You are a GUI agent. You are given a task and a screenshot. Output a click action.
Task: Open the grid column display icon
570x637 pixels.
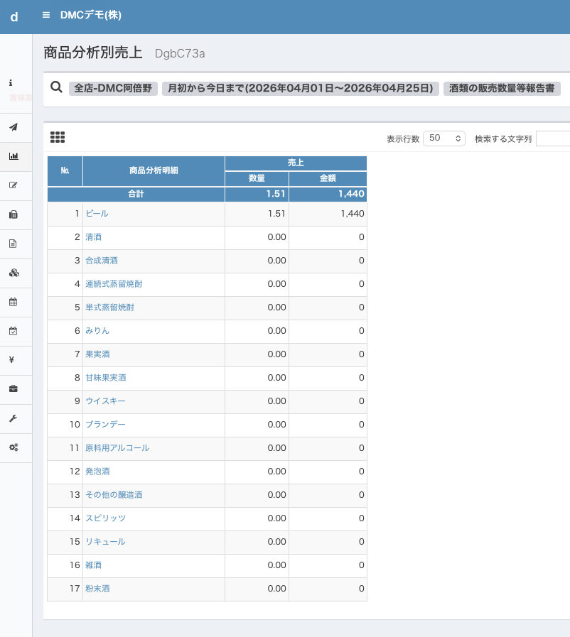(x=58, y=137)
